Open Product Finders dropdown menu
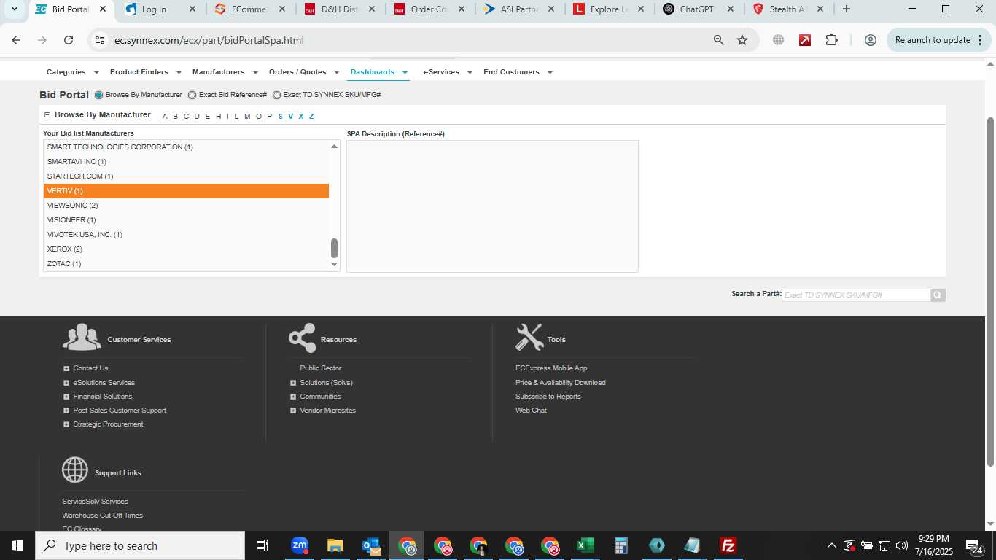 coord(145,72)
